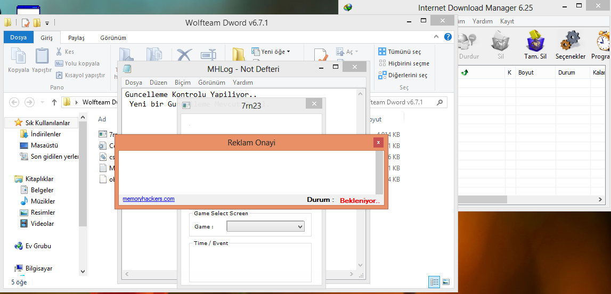This screenshot has width=611, height=294.
Task: Open the memoryhackers.com link
Action: tap(149, 199)
